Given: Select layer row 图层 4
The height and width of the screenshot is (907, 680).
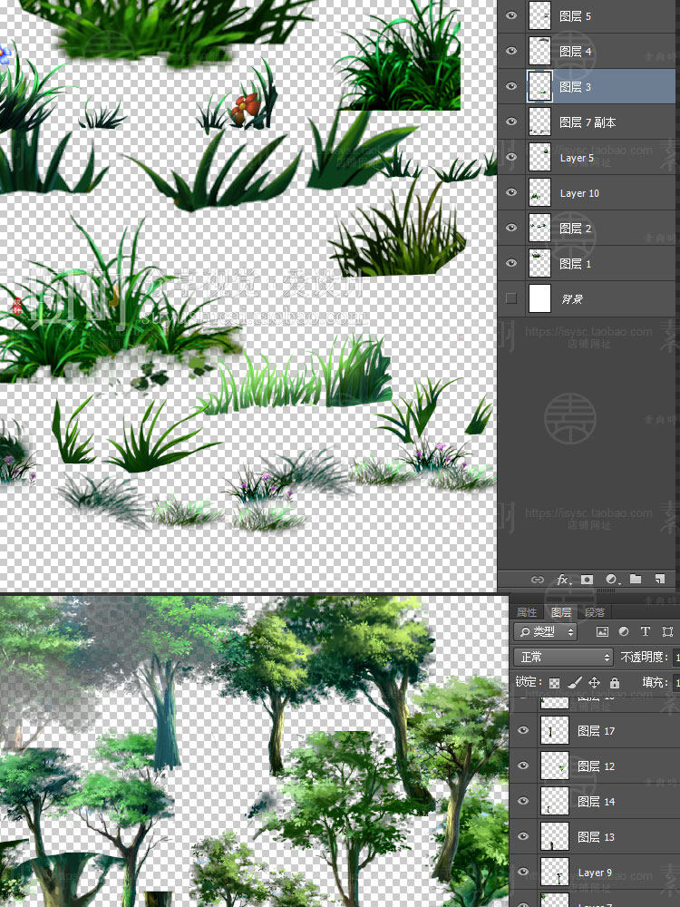Looking at the screenshot, I should click(x=588, y=51).
